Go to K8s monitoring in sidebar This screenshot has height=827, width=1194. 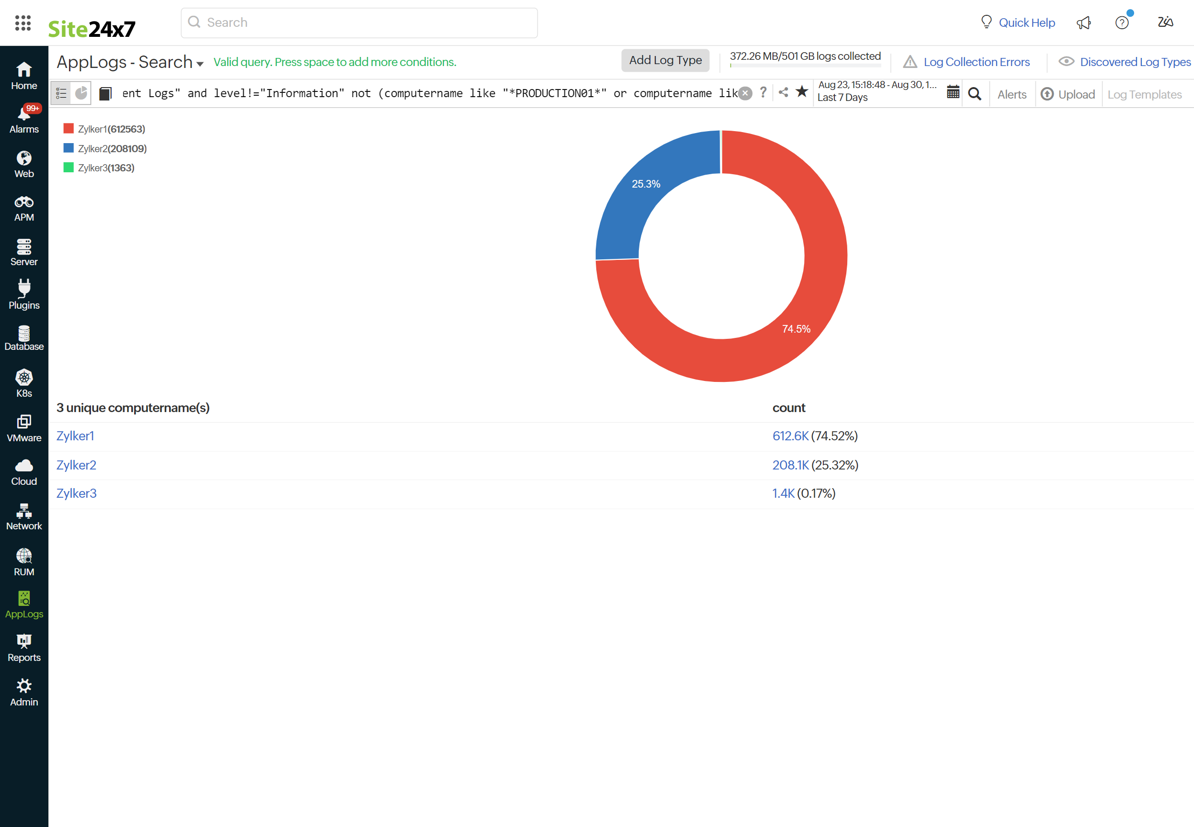[x=24, y=383]
